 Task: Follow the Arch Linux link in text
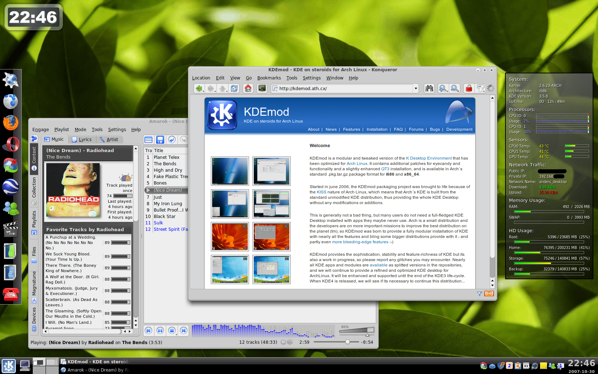[357, 163]
